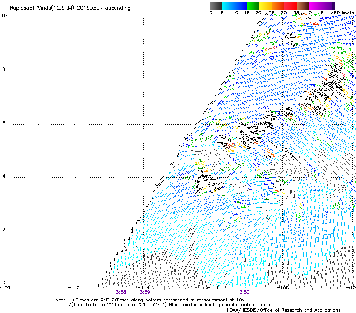The height and width of the screenshot is (313, 356).
Task: Click the red 30-35 knots color swatch
Action: click(x=291, y=6)
